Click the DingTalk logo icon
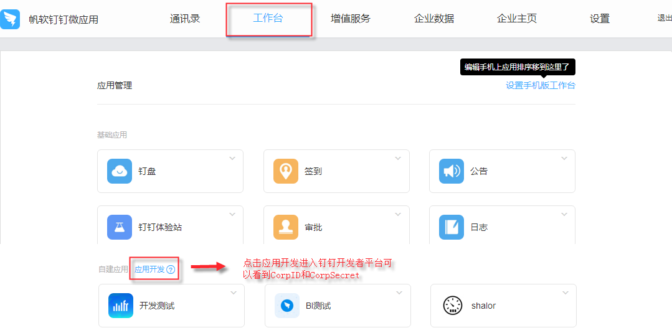 point(10,20)
